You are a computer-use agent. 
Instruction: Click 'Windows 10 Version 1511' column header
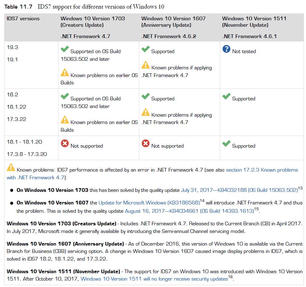pyautogui.click(x=254, y=19)
